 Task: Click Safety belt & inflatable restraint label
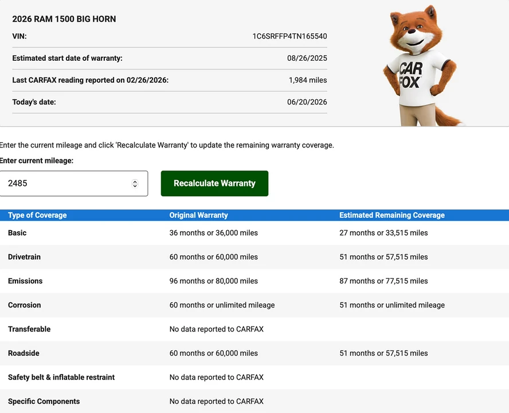point(61,377)
